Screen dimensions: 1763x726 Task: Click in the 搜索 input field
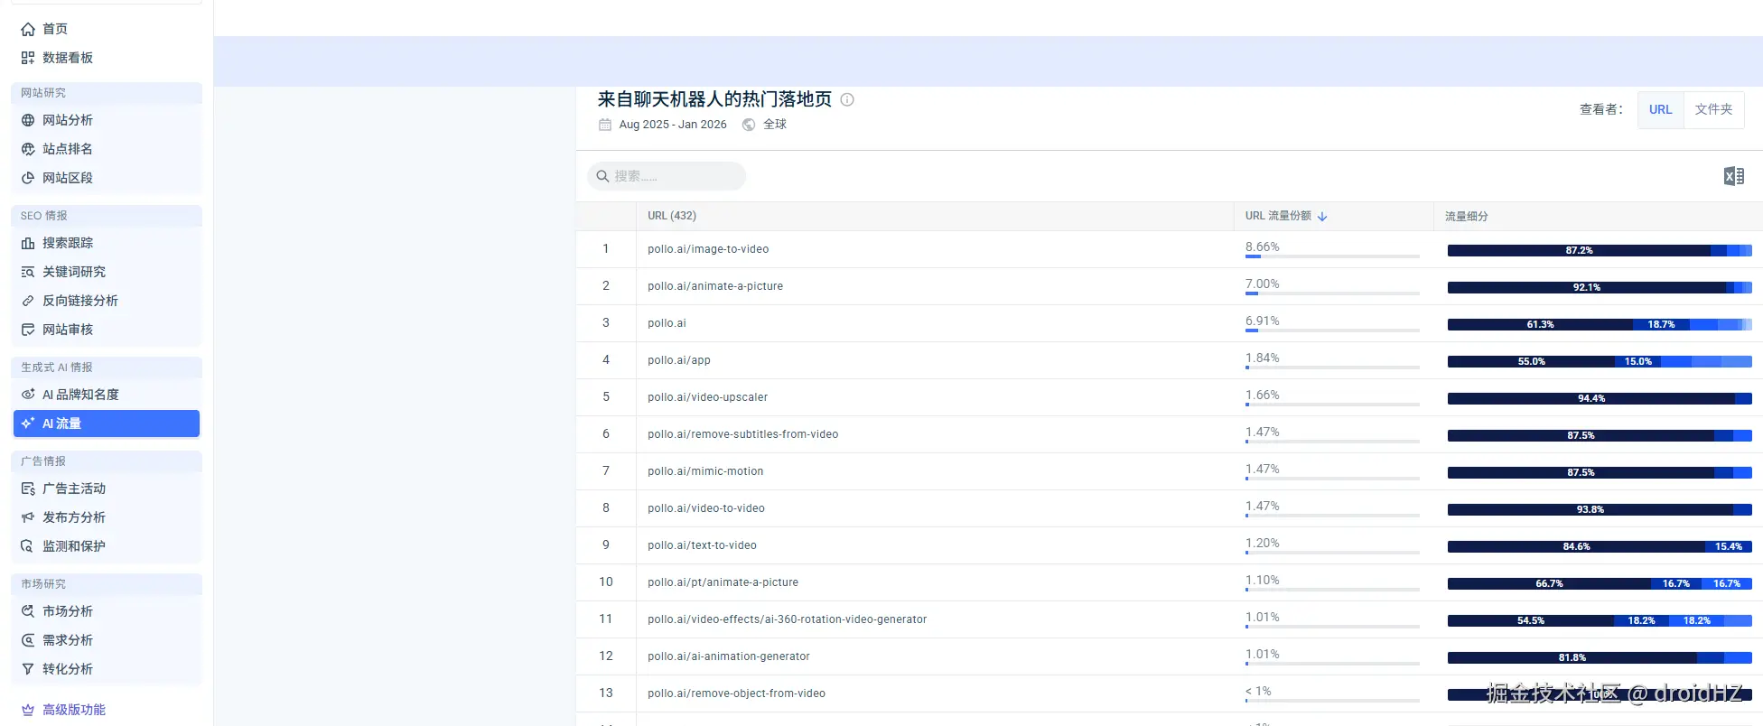[667, 176]
